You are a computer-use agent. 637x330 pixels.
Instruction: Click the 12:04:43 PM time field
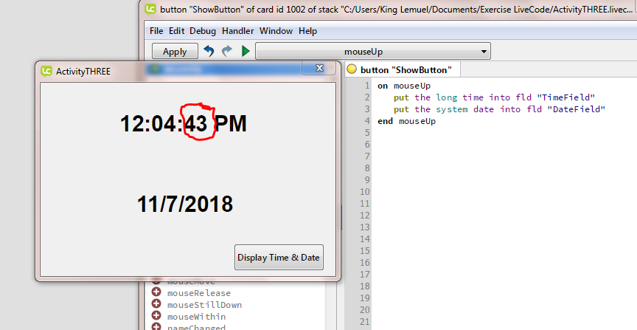(184, 123)
